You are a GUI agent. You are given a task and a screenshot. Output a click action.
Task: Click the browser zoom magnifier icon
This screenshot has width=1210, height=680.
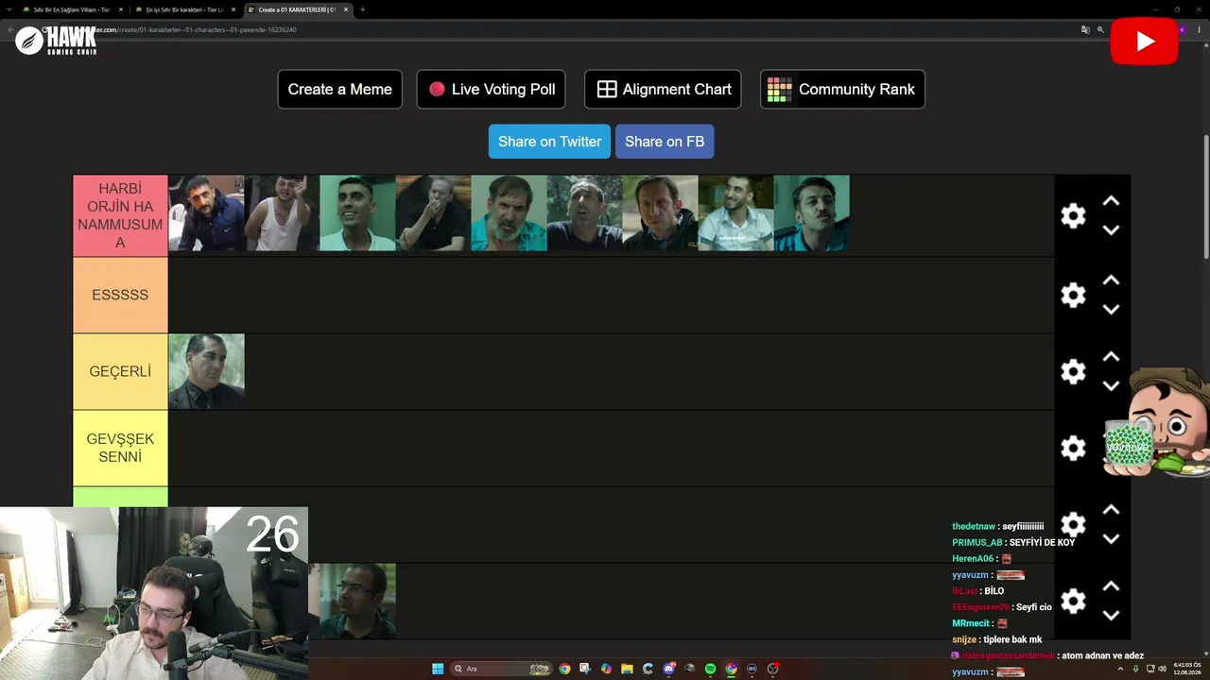(x=1100, y=29)
